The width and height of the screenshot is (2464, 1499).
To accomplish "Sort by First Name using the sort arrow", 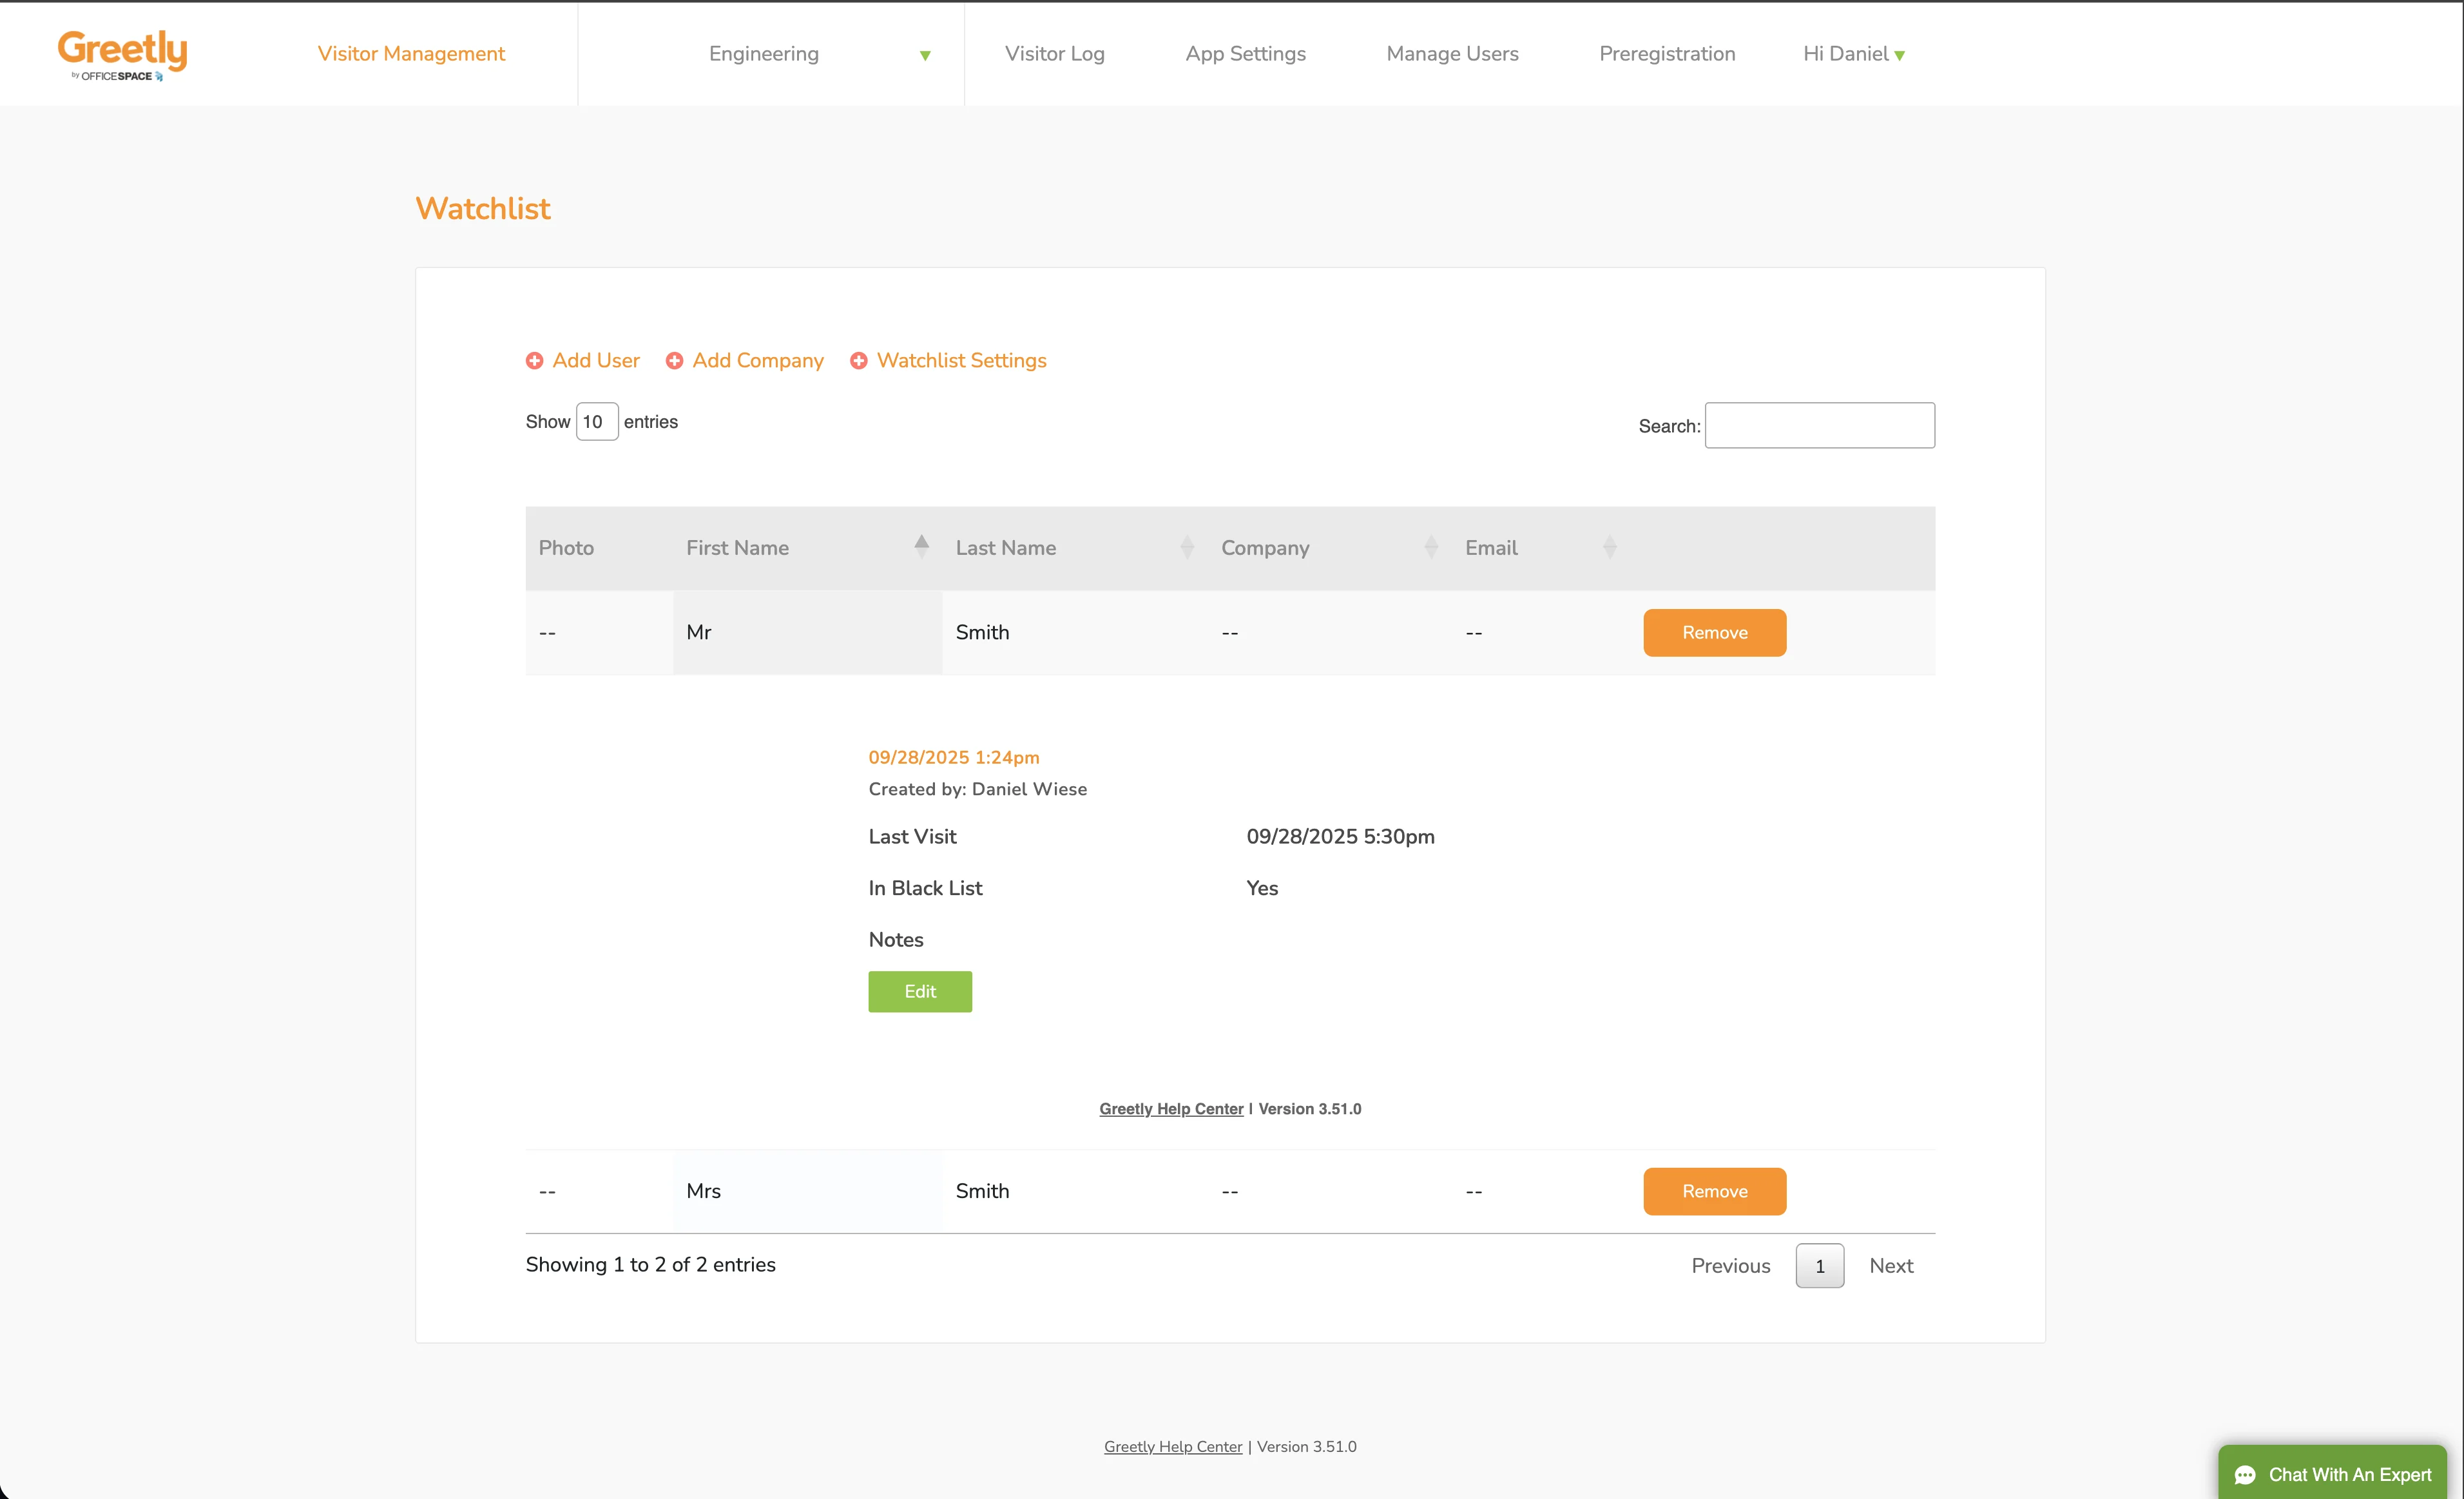I will tap(921, 546).
